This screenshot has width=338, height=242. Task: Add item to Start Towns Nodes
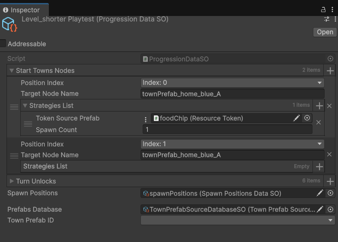(x=330, y=71)
